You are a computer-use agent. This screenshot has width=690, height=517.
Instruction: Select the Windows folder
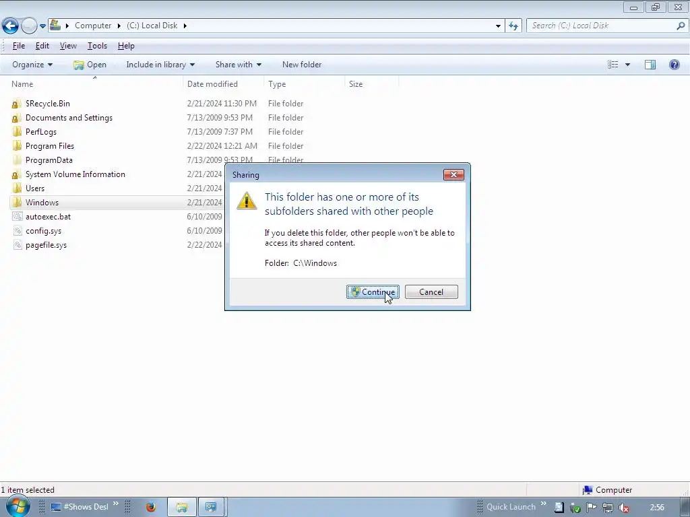point(42,203)
